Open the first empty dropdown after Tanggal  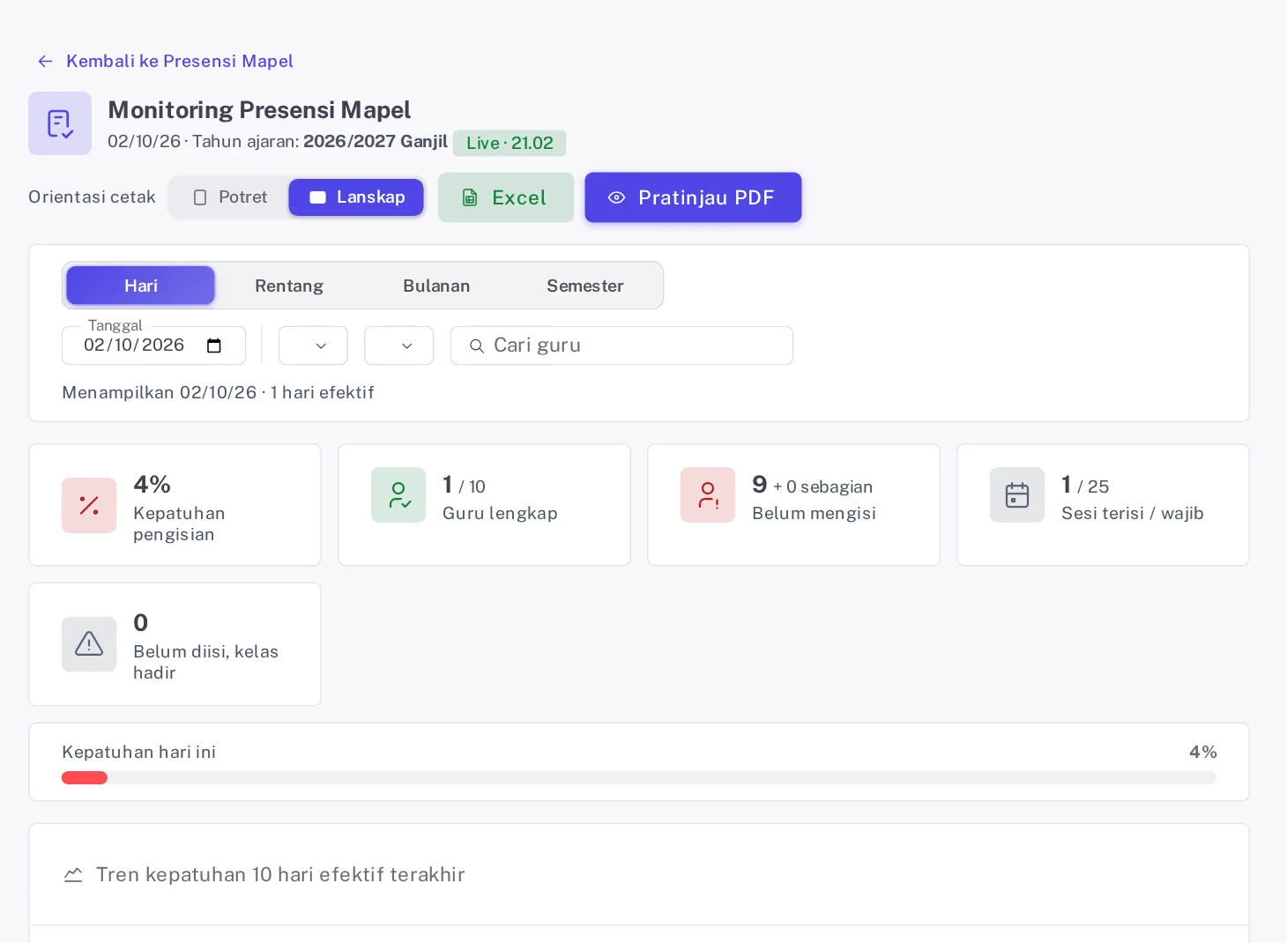(x=313, y=345)
